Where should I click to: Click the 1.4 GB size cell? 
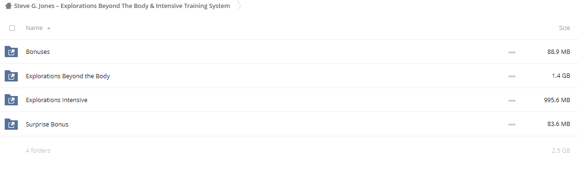click(x=561, y=76)
